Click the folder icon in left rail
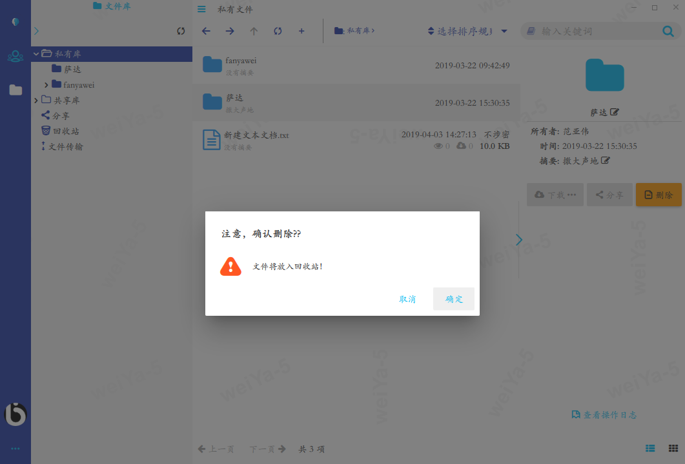The width and height of the screenshot is (685, 464). (x=15, y=90)
